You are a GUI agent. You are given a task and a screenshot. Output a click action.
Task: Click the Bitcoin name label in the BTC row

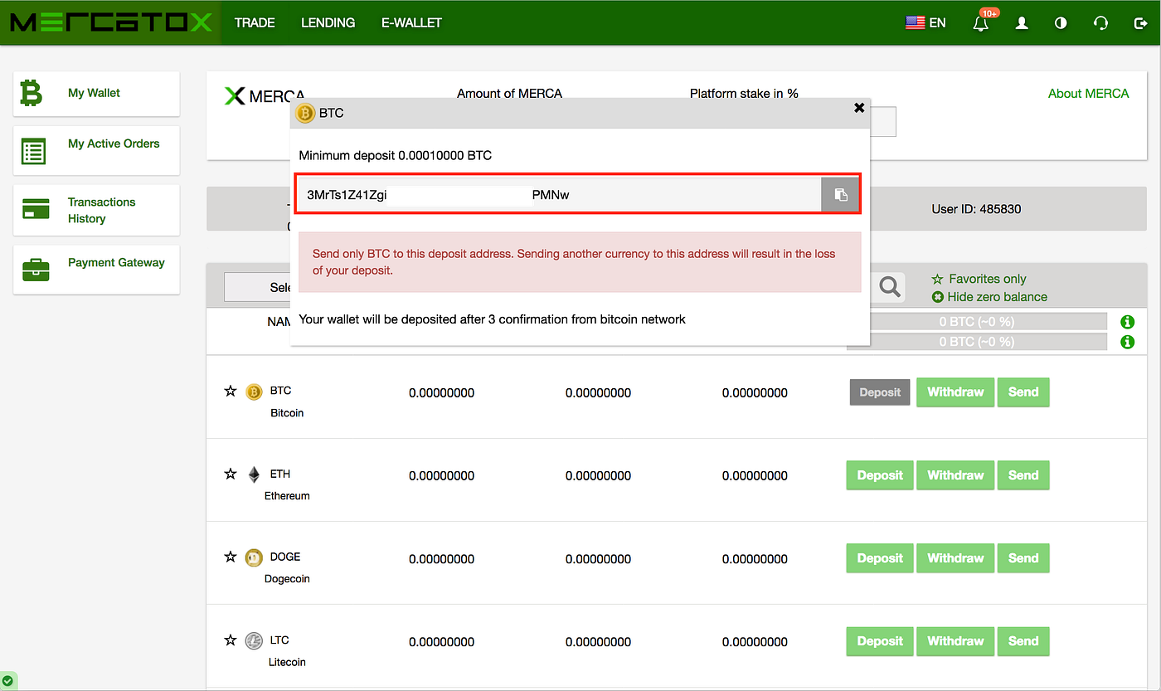(x=287, y=413)
